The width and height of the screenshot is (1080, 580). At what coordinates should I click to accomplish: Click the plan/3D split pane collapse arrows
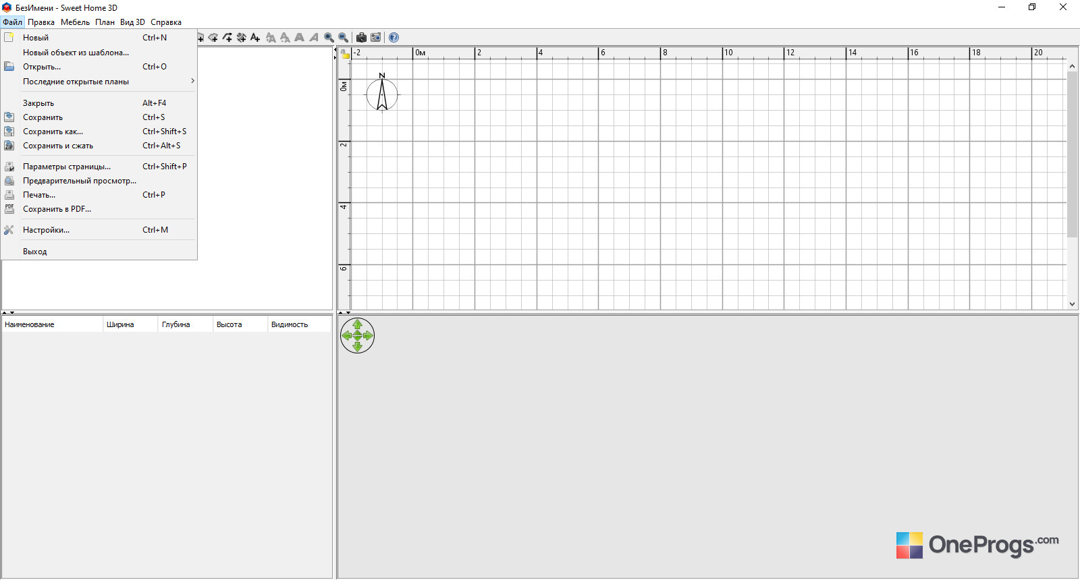344,313
